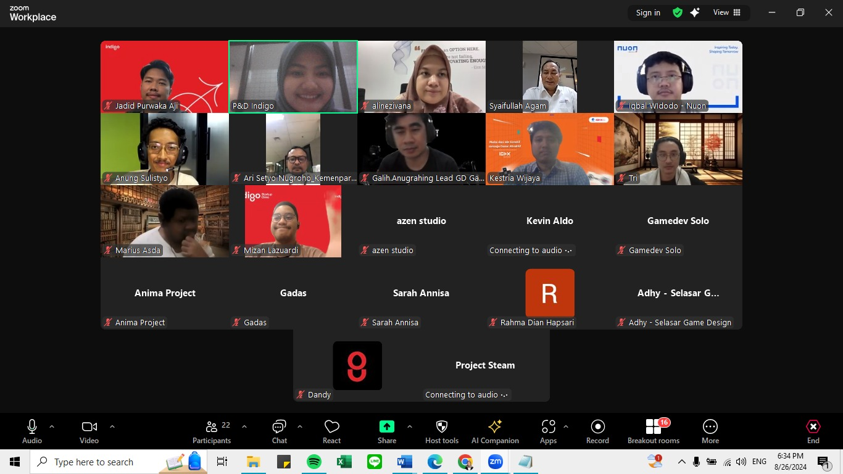The image size is (843, 474).
Task: Click the large Anima Project name text
Action: coord(165,293)
